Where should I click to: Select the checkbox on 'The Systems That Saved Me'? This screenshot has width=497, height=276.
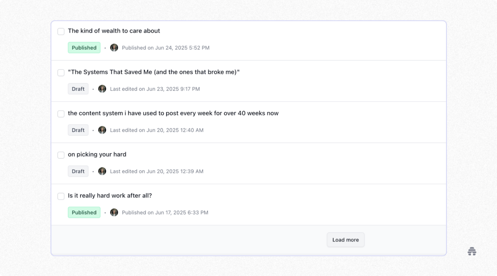click(x=61, y=72)
